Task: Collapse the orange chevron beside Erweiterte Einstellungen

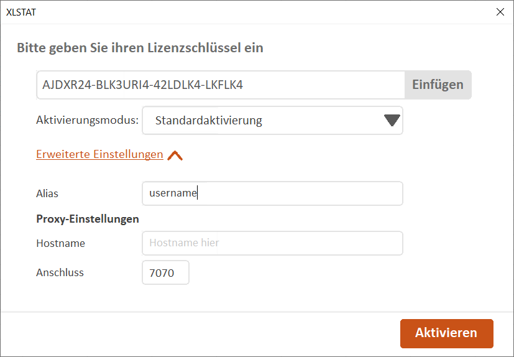Action: (175, 155)
